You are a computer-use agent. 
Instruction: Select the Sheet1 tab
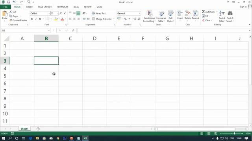coord(24,129)
